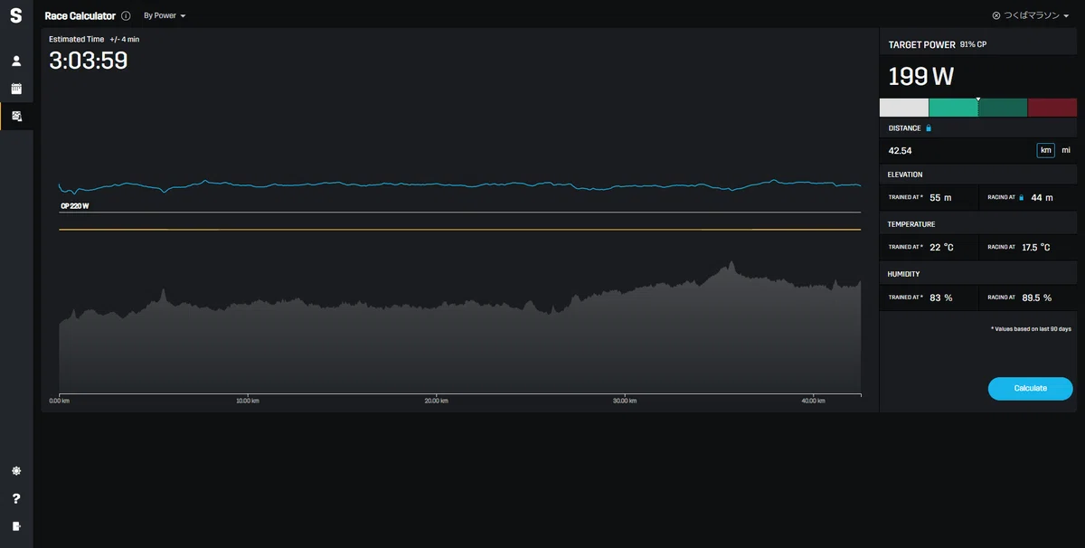Open settings via the gear icon
The image size is (1085, 548).
point(16,471)
